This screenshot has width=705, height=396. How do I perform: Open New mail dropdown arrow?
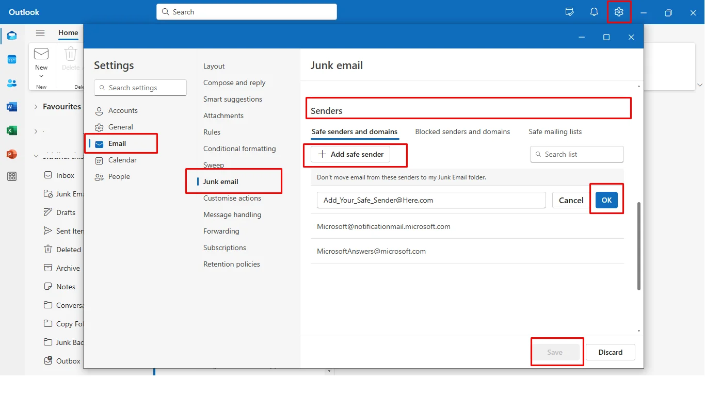click(x=41, y=76)
